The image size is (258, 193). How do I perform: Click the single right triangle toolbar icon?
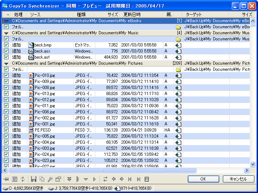coord(95,179)
